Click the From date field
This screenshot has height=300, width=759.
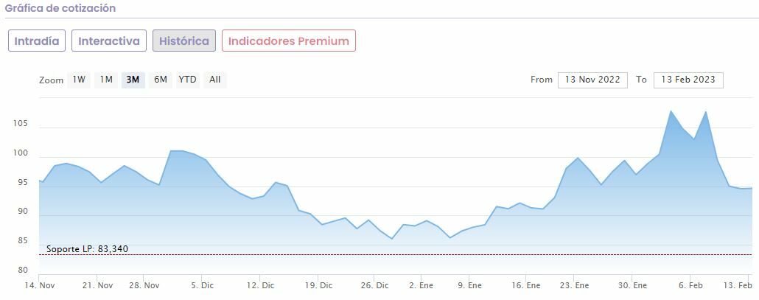(x=592, y=80)
